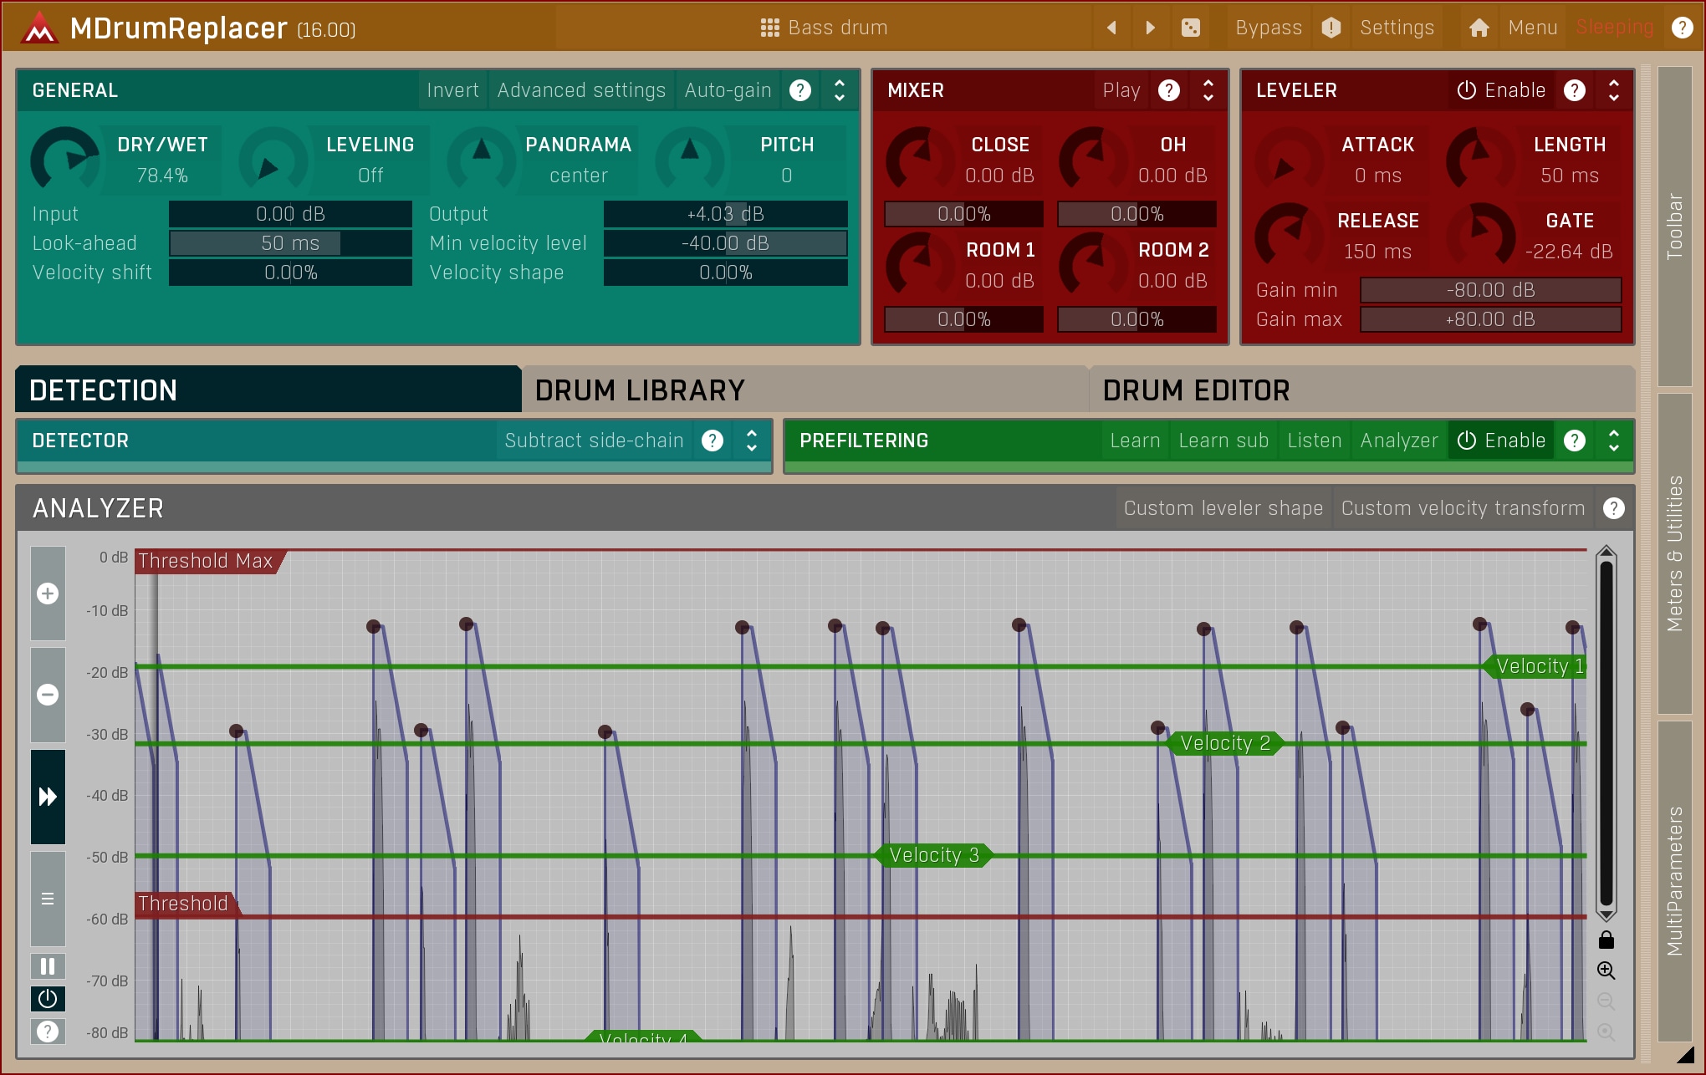
Task: Open help for the ANALYZER header
Action: click(x=1614, y=508)
